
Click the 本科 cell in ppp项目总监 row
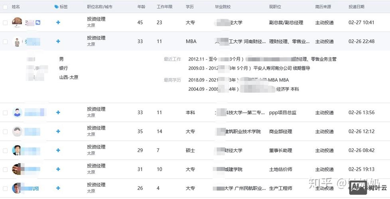coord(190,113)
